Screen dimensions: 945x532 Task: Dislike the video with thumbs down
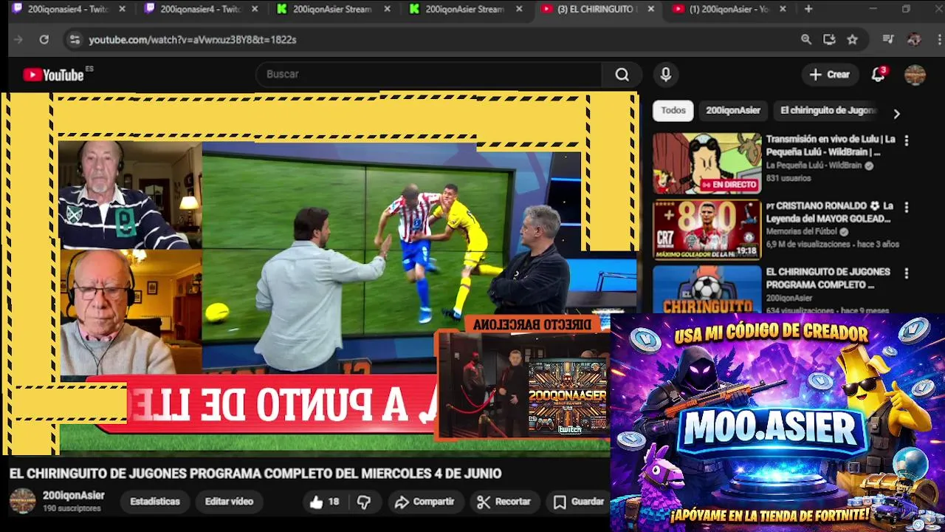pyautogui.click(x=364, y=502)
